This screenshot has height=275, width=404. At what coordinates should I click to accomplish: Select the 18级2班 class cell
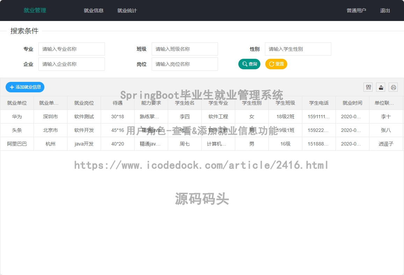(285, 117)
